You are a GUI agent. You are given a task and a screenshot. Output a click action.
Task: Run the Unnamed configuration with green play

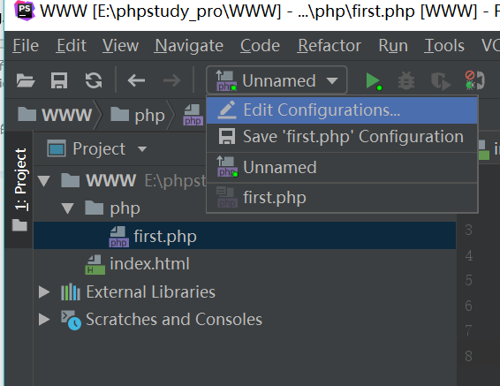[x=374, y=81]
